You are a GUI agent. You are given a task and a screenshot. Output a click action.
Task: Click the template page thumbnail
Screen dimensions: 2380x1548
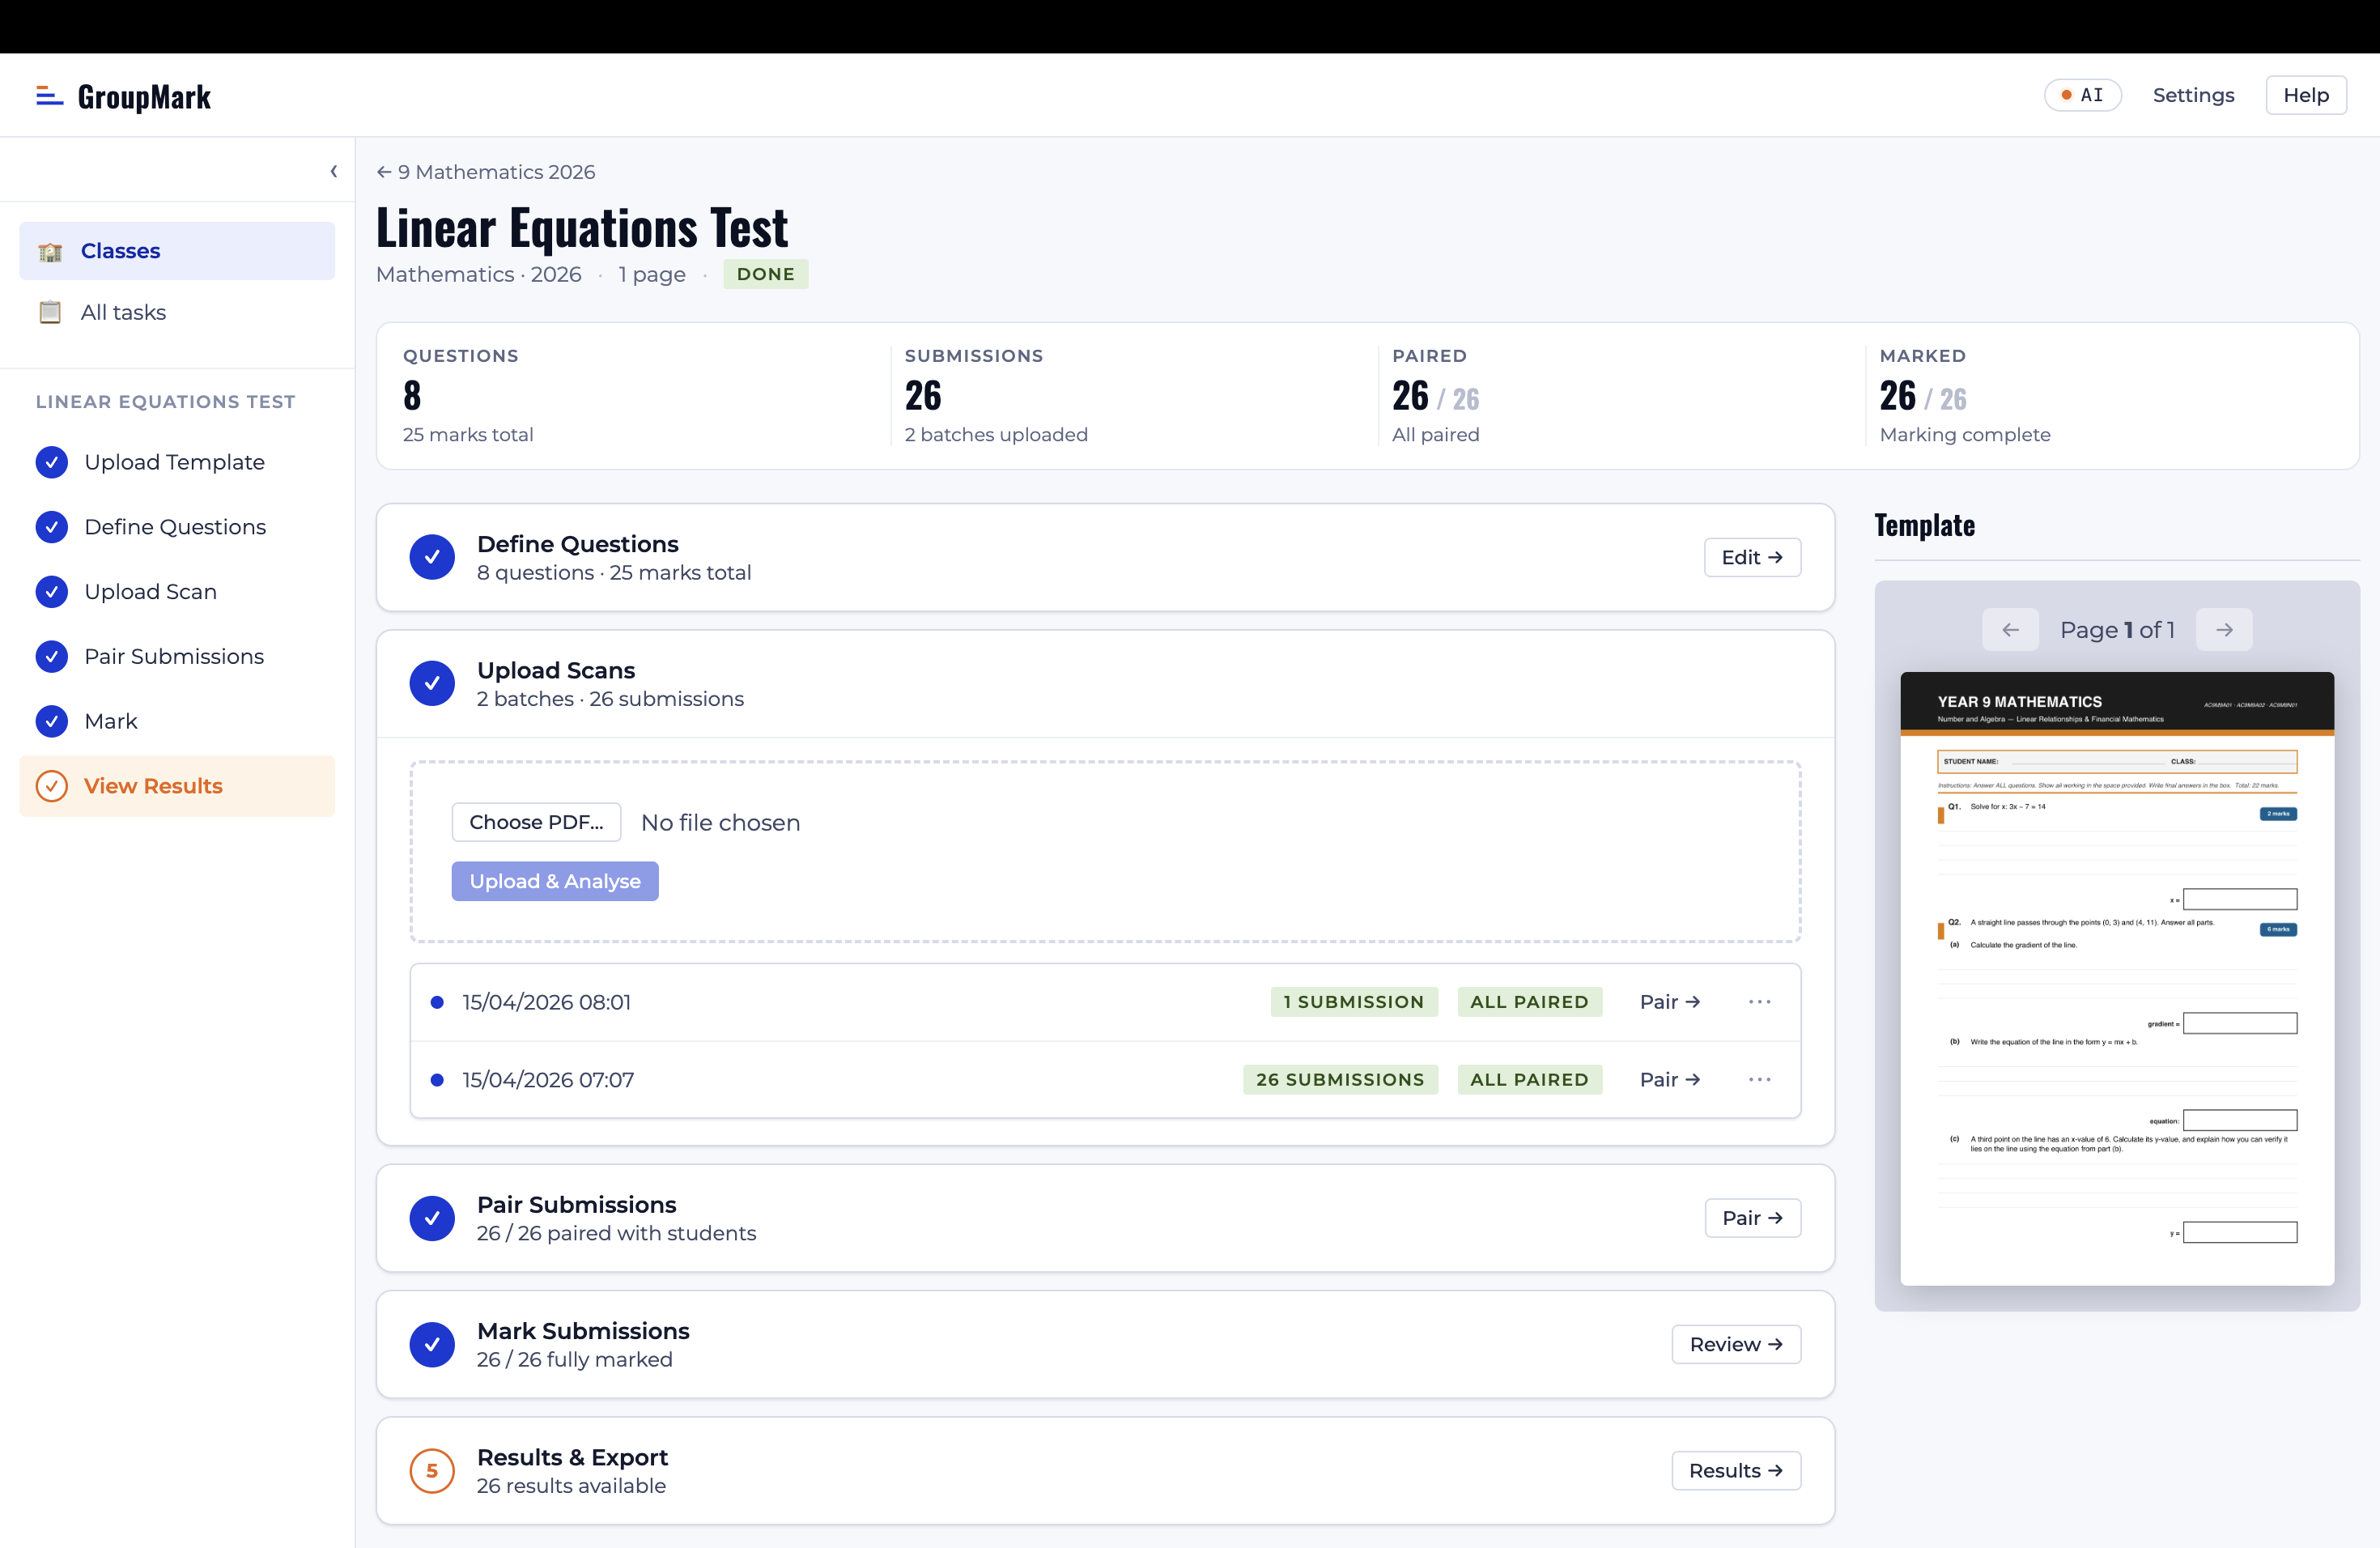click(2116, 978)
